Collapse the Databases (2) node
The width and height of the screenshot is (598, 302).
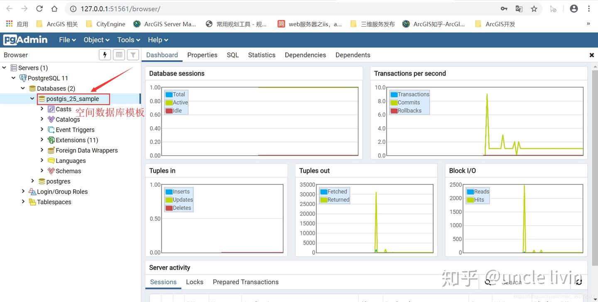(x=23, y=88)
